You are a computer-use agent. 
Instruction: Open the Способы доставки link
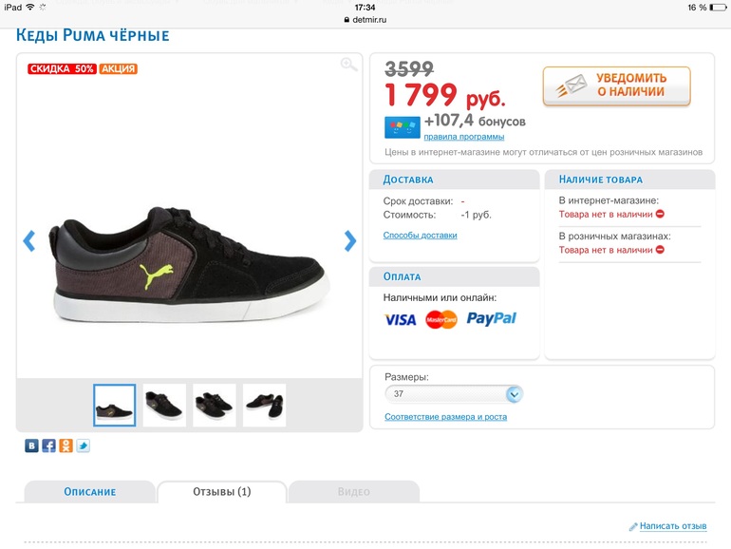(x=420, y=236)
